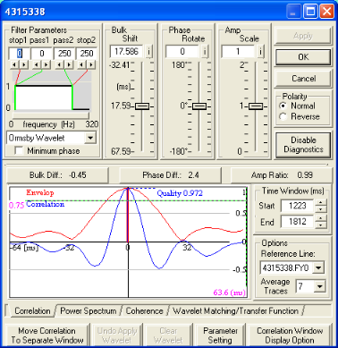This screenshot has width=338, height=348.
Task: Click the Bulk Shift info 'i' button
Action: [148, 52]
